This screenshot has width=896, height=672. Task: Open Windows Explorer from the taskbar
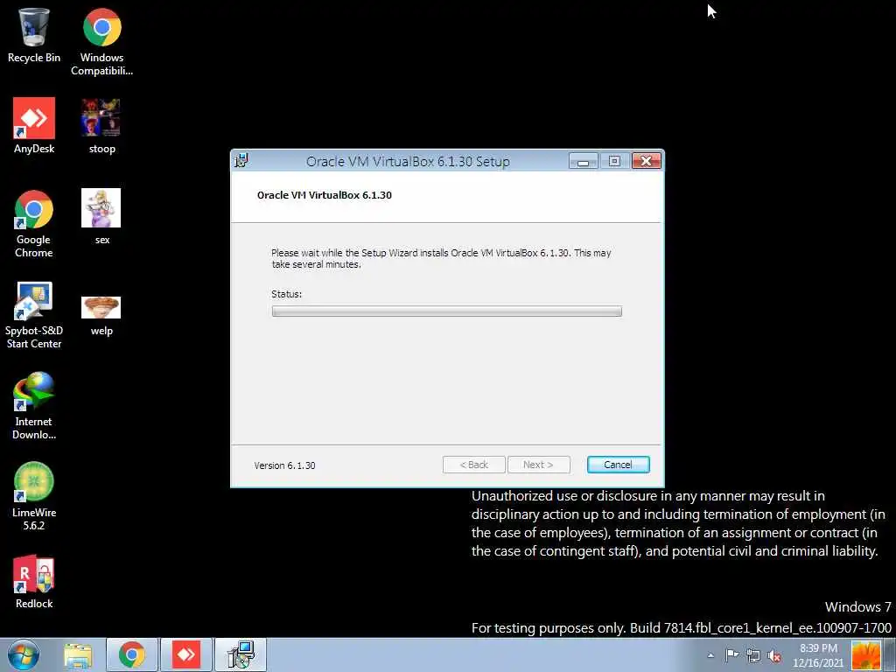pyautogui.click(x=78, y=655)
